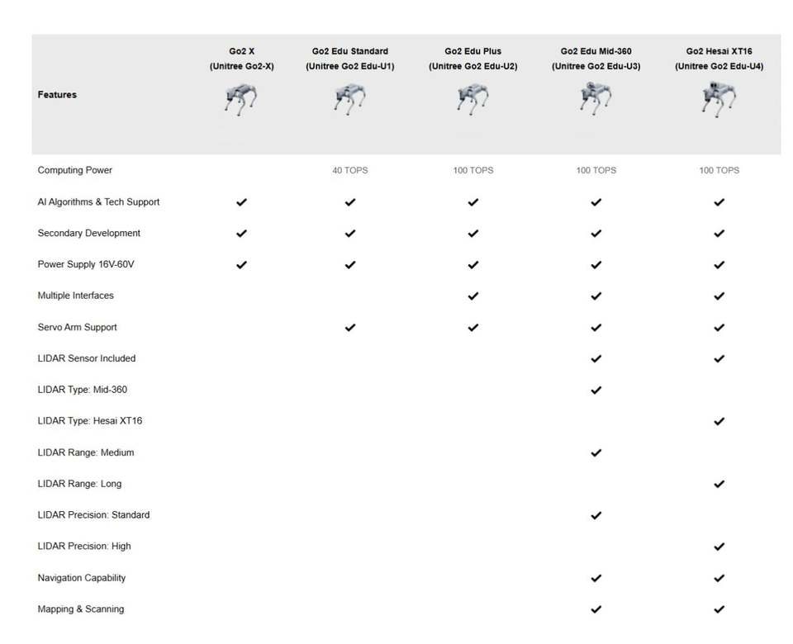
Task: Click the Go2 Hesai XT16 robot image
Action: pos(719,98)
